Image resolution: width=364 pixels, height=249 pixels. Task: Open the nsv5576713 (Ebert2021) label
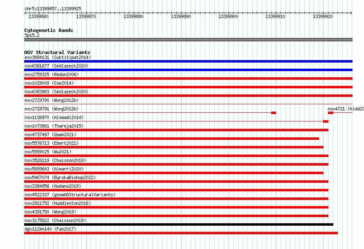click(x=52, y=143)
